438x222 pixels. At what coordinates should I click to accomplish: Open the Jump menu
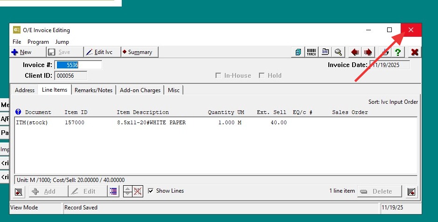62,42
